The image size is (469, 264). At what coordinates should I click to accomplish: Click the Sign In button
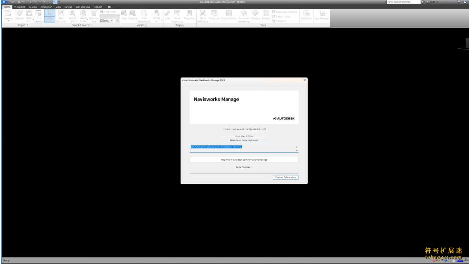click(x=434, y=2)
